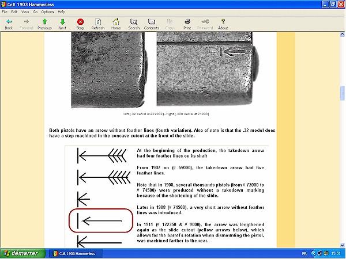Go back using the Back arrow icon
The image size is (346, 259).
pos(9,22)
